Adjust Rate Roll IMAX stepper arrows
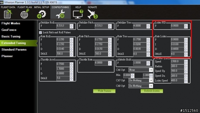The height and width of the screenshot is (113, 200). click(72, 54)
